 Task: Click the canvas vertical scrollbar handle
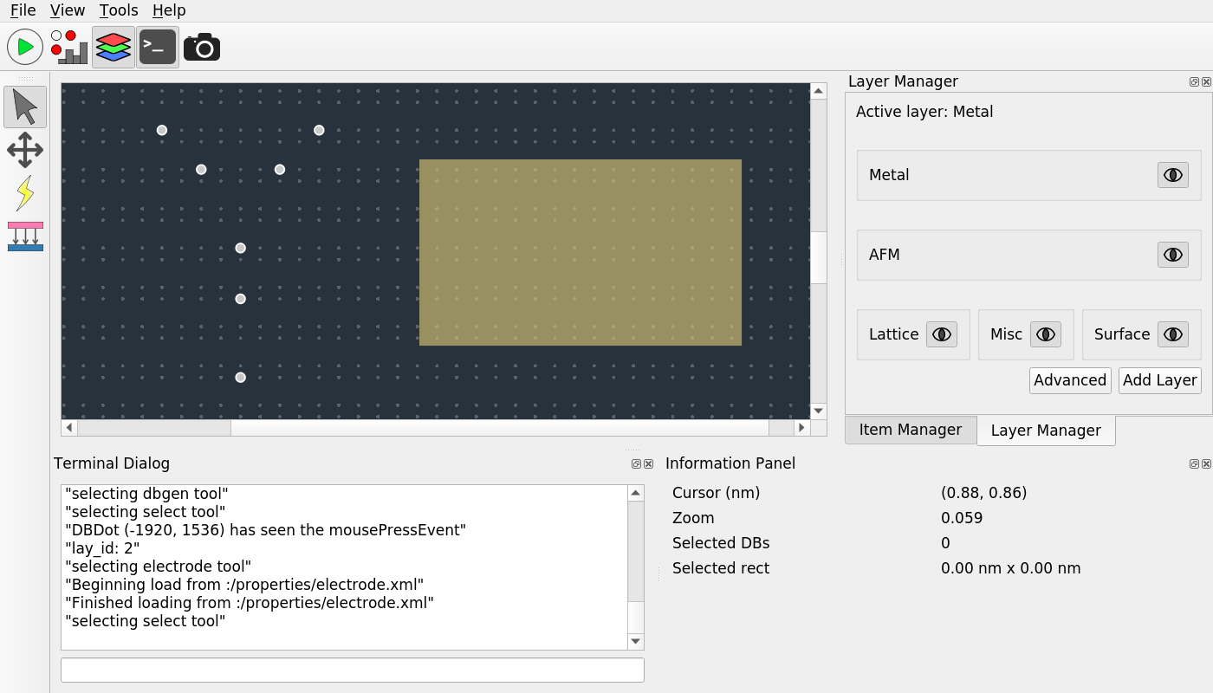(x=819, y=257)
